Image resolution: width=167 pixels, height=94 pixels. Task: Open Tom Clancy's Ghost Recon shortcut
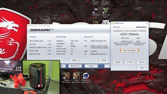(106, 2)
